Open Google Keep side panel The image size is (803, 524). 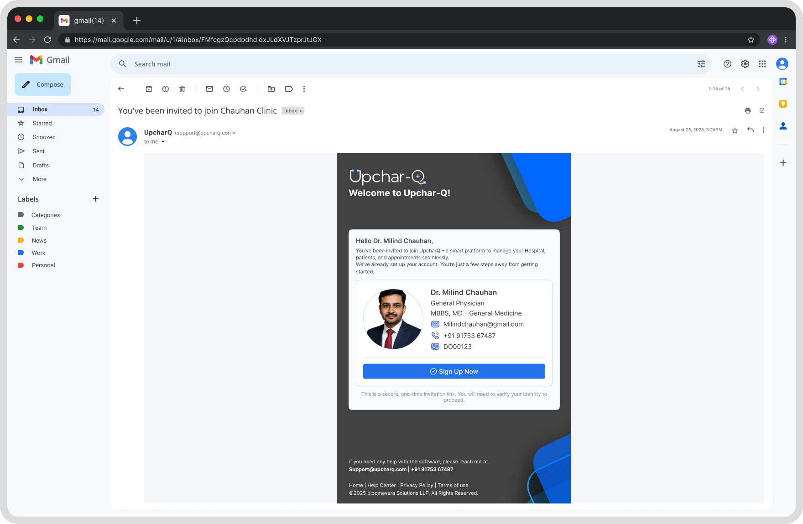[783, 104]
